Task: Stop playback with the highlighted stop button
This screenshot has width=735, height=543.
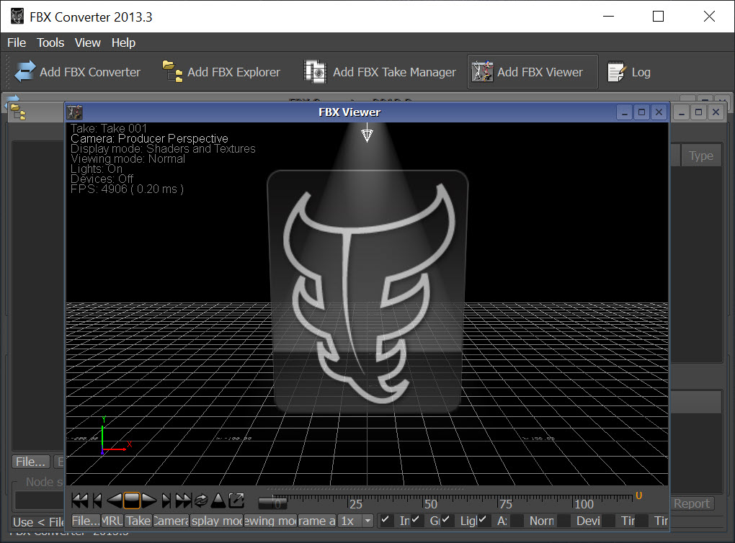Action: pyautogui.click(x=132, y=501)
